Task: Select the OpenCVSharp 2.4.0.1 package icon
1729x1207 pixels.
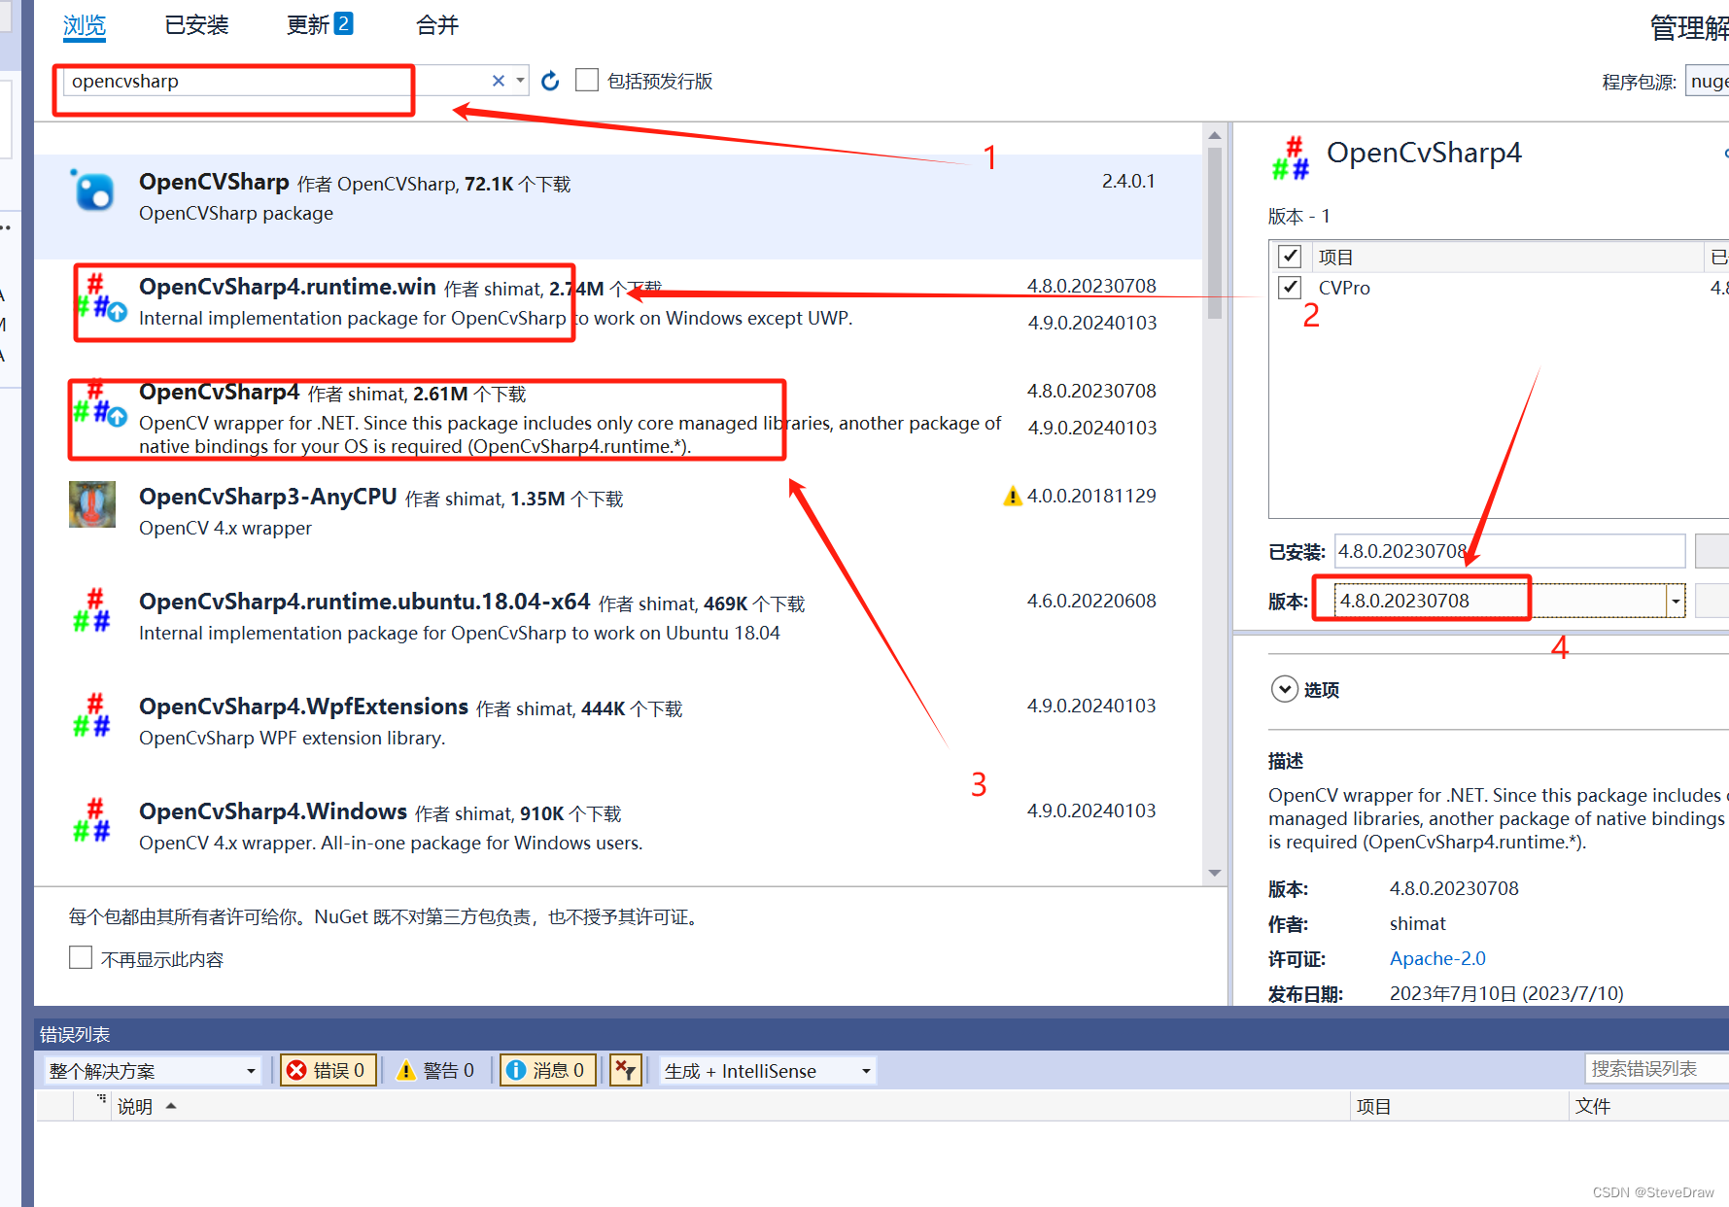Action: point(93,190)
